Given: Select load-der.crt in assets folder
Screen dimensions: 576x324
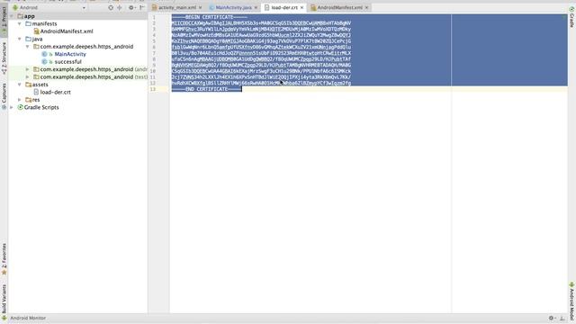Looking at the screenshot, I should (x=55, y=92).
